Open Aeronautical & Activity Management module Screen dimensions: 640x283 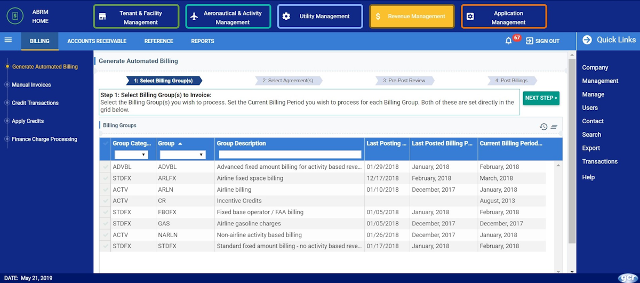click(x=228, y=17)
